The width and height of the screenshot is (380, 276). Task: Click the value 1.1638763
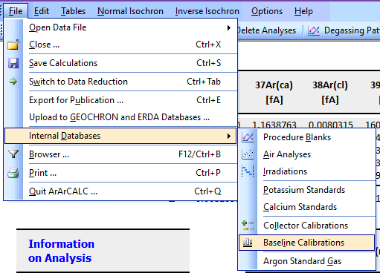(x=274, y=125)
